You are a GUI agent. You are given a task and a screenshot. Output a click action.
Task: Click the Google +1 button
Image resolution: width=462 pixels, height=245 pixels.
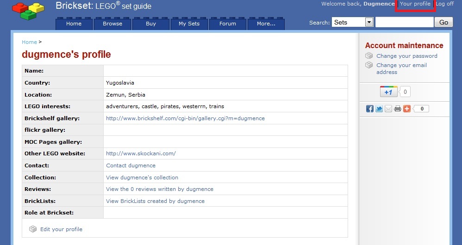(x=389, y=92)
